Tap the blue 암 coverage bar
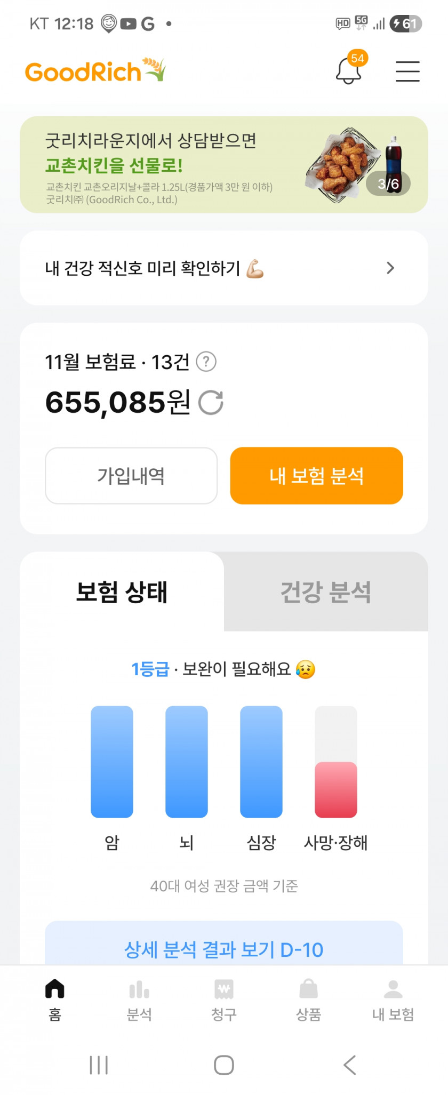This screenshot has height=1095, width=448. [112, 762]
